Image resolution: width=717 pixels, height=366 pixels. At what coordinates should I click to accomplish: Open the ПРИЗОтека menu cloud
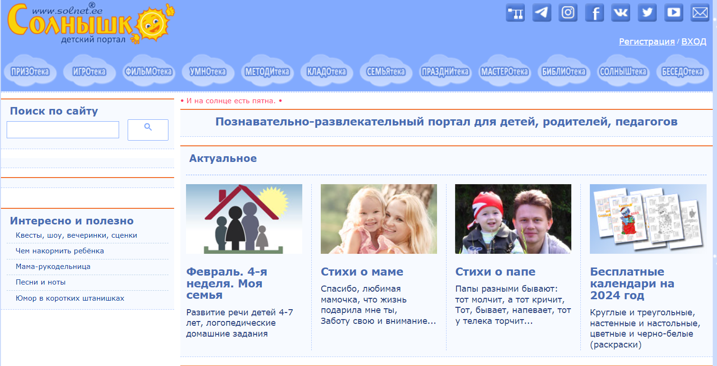(x=30, y=72)
